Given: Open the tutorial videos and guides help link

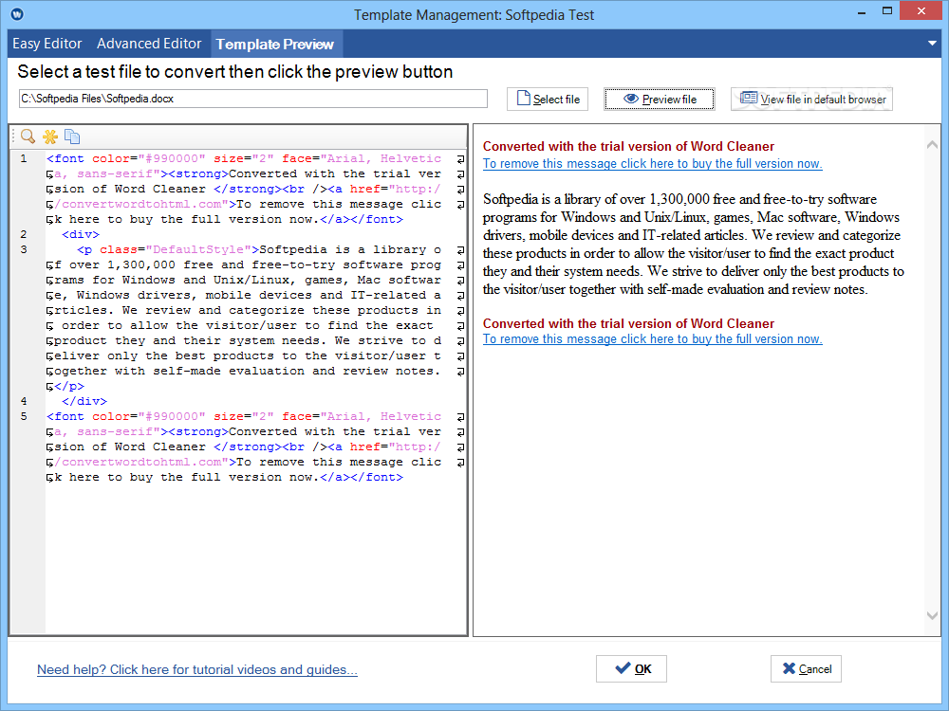Looking at the screenshot, I should pos(197,670).
